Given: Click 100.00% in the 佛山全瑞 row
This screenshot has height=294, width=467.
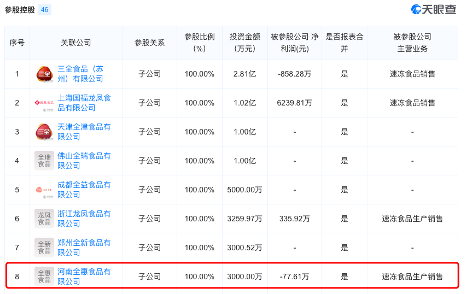Looking at the screenshot, I should pos(200,161).
